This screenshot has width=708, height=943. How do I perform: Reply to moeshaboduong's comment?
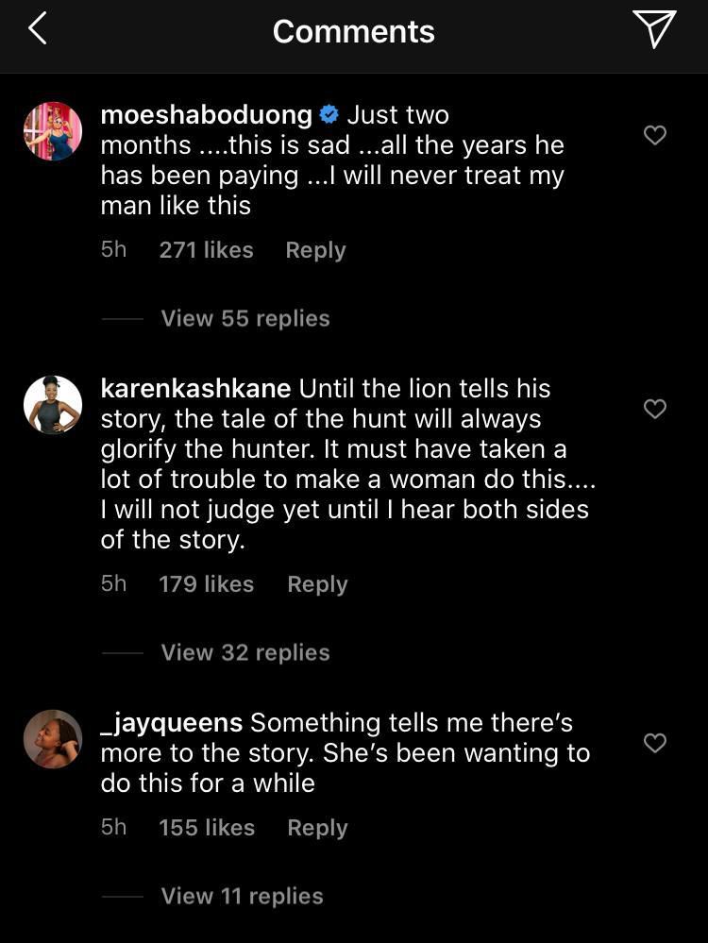[315, 250]
